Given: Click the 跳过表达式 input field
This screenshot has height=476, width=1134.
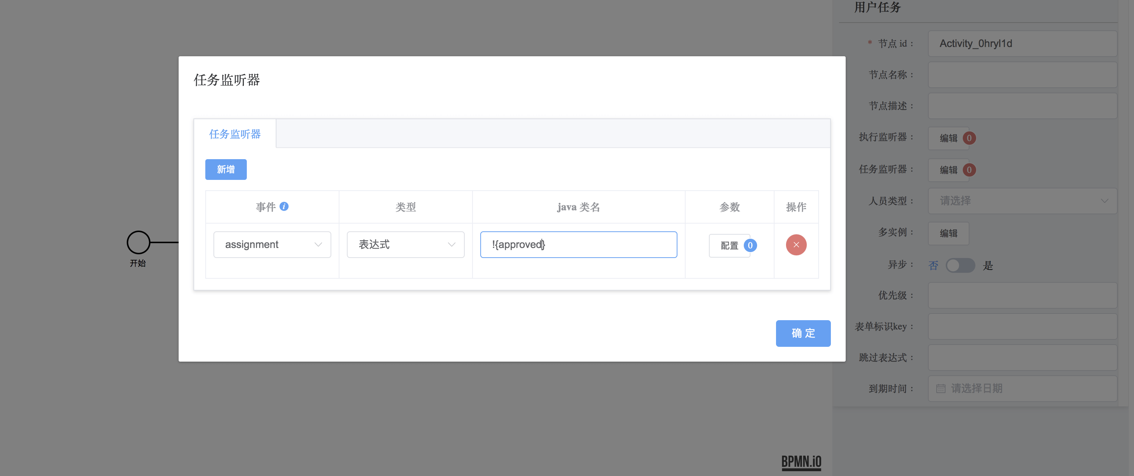Looking at the screenshot, I should pyautogui.click(x=1022, y=357).
